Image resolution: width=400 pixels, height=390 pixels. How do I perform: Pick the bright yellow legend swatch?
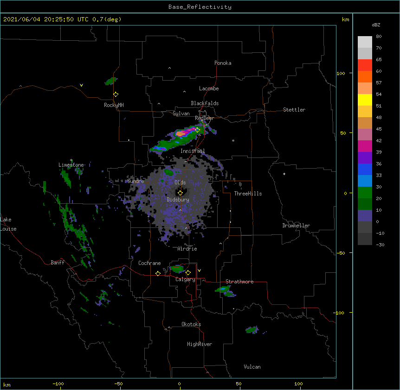365,100
